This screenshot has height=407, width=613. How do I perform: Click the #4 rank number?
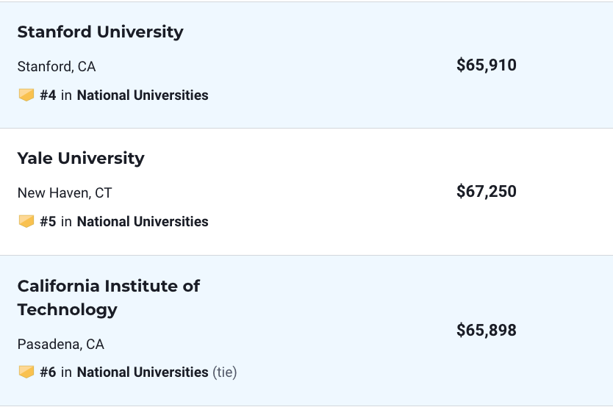(x=48, y=96)
